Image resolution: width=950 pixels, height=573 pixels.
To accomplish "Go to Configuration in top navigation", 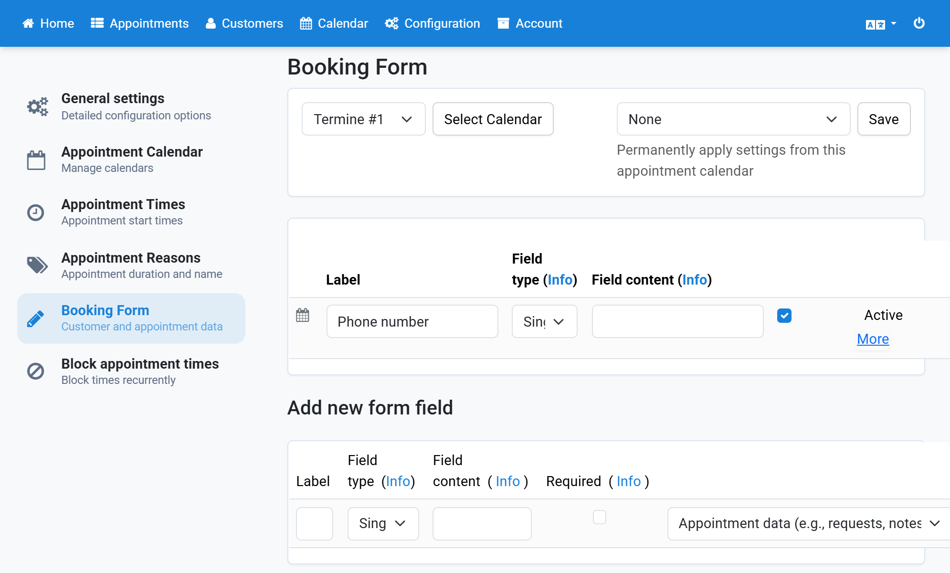I will [x=433, y=23].
